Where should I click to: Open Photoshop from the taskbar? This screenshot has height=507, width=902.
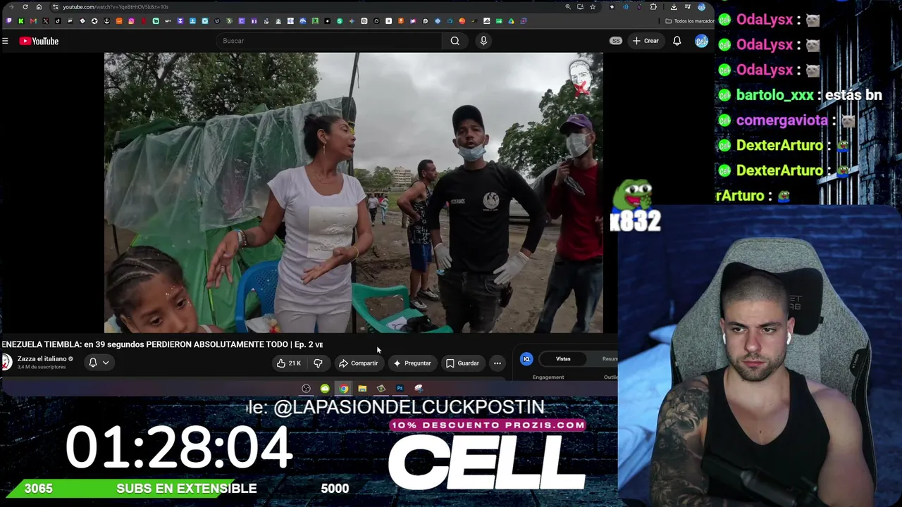400,389
